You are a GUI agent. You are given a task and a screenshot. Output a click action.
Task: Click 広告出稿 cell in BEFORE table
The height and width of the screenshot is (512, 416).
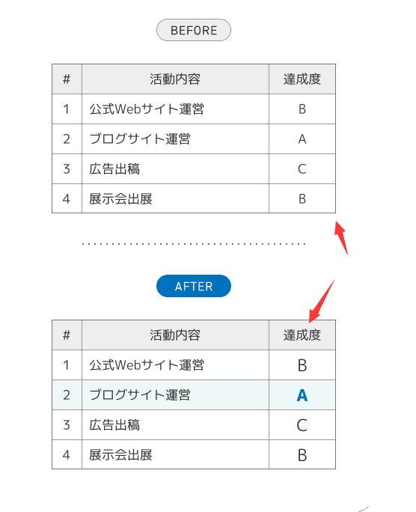(175, 169)
